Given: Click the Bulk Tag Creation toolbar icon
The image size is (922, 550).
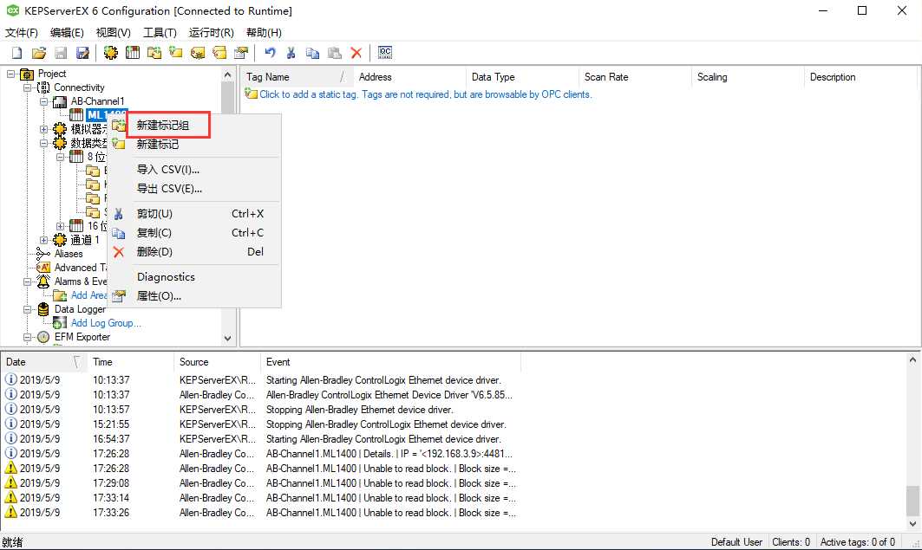Looking at the screenshot, I should pos(198,53).
